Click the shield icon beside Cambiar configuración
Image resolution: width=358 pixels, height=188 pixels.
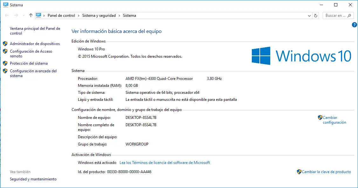point(320,117)
